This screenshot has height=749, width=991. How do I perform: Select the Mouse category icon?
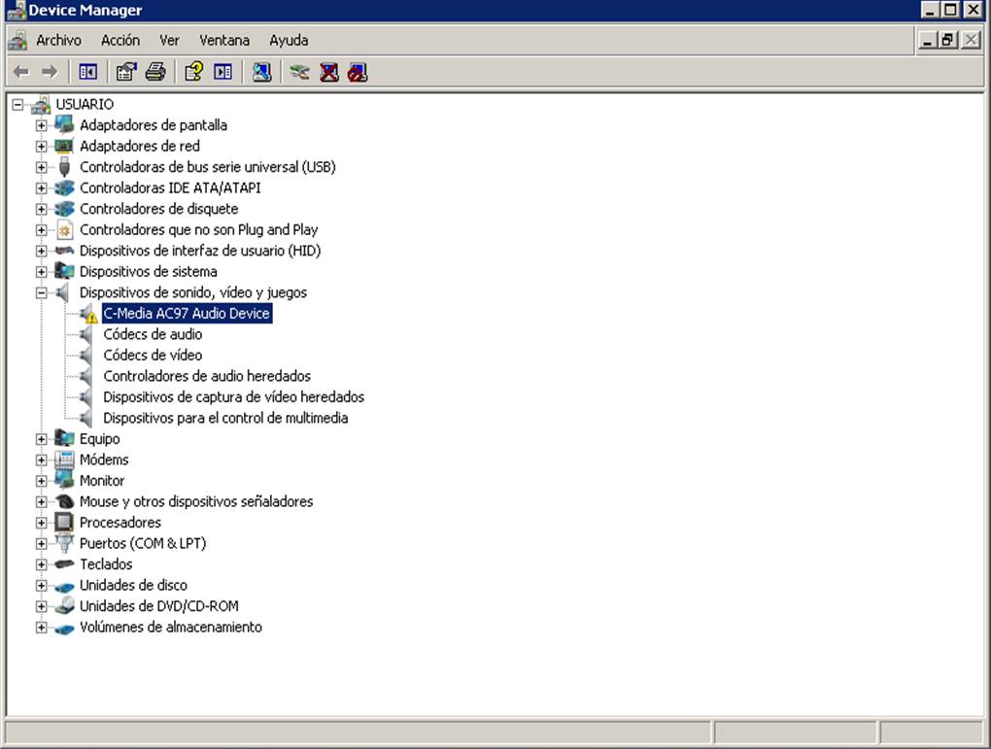[x=64, y=501]
